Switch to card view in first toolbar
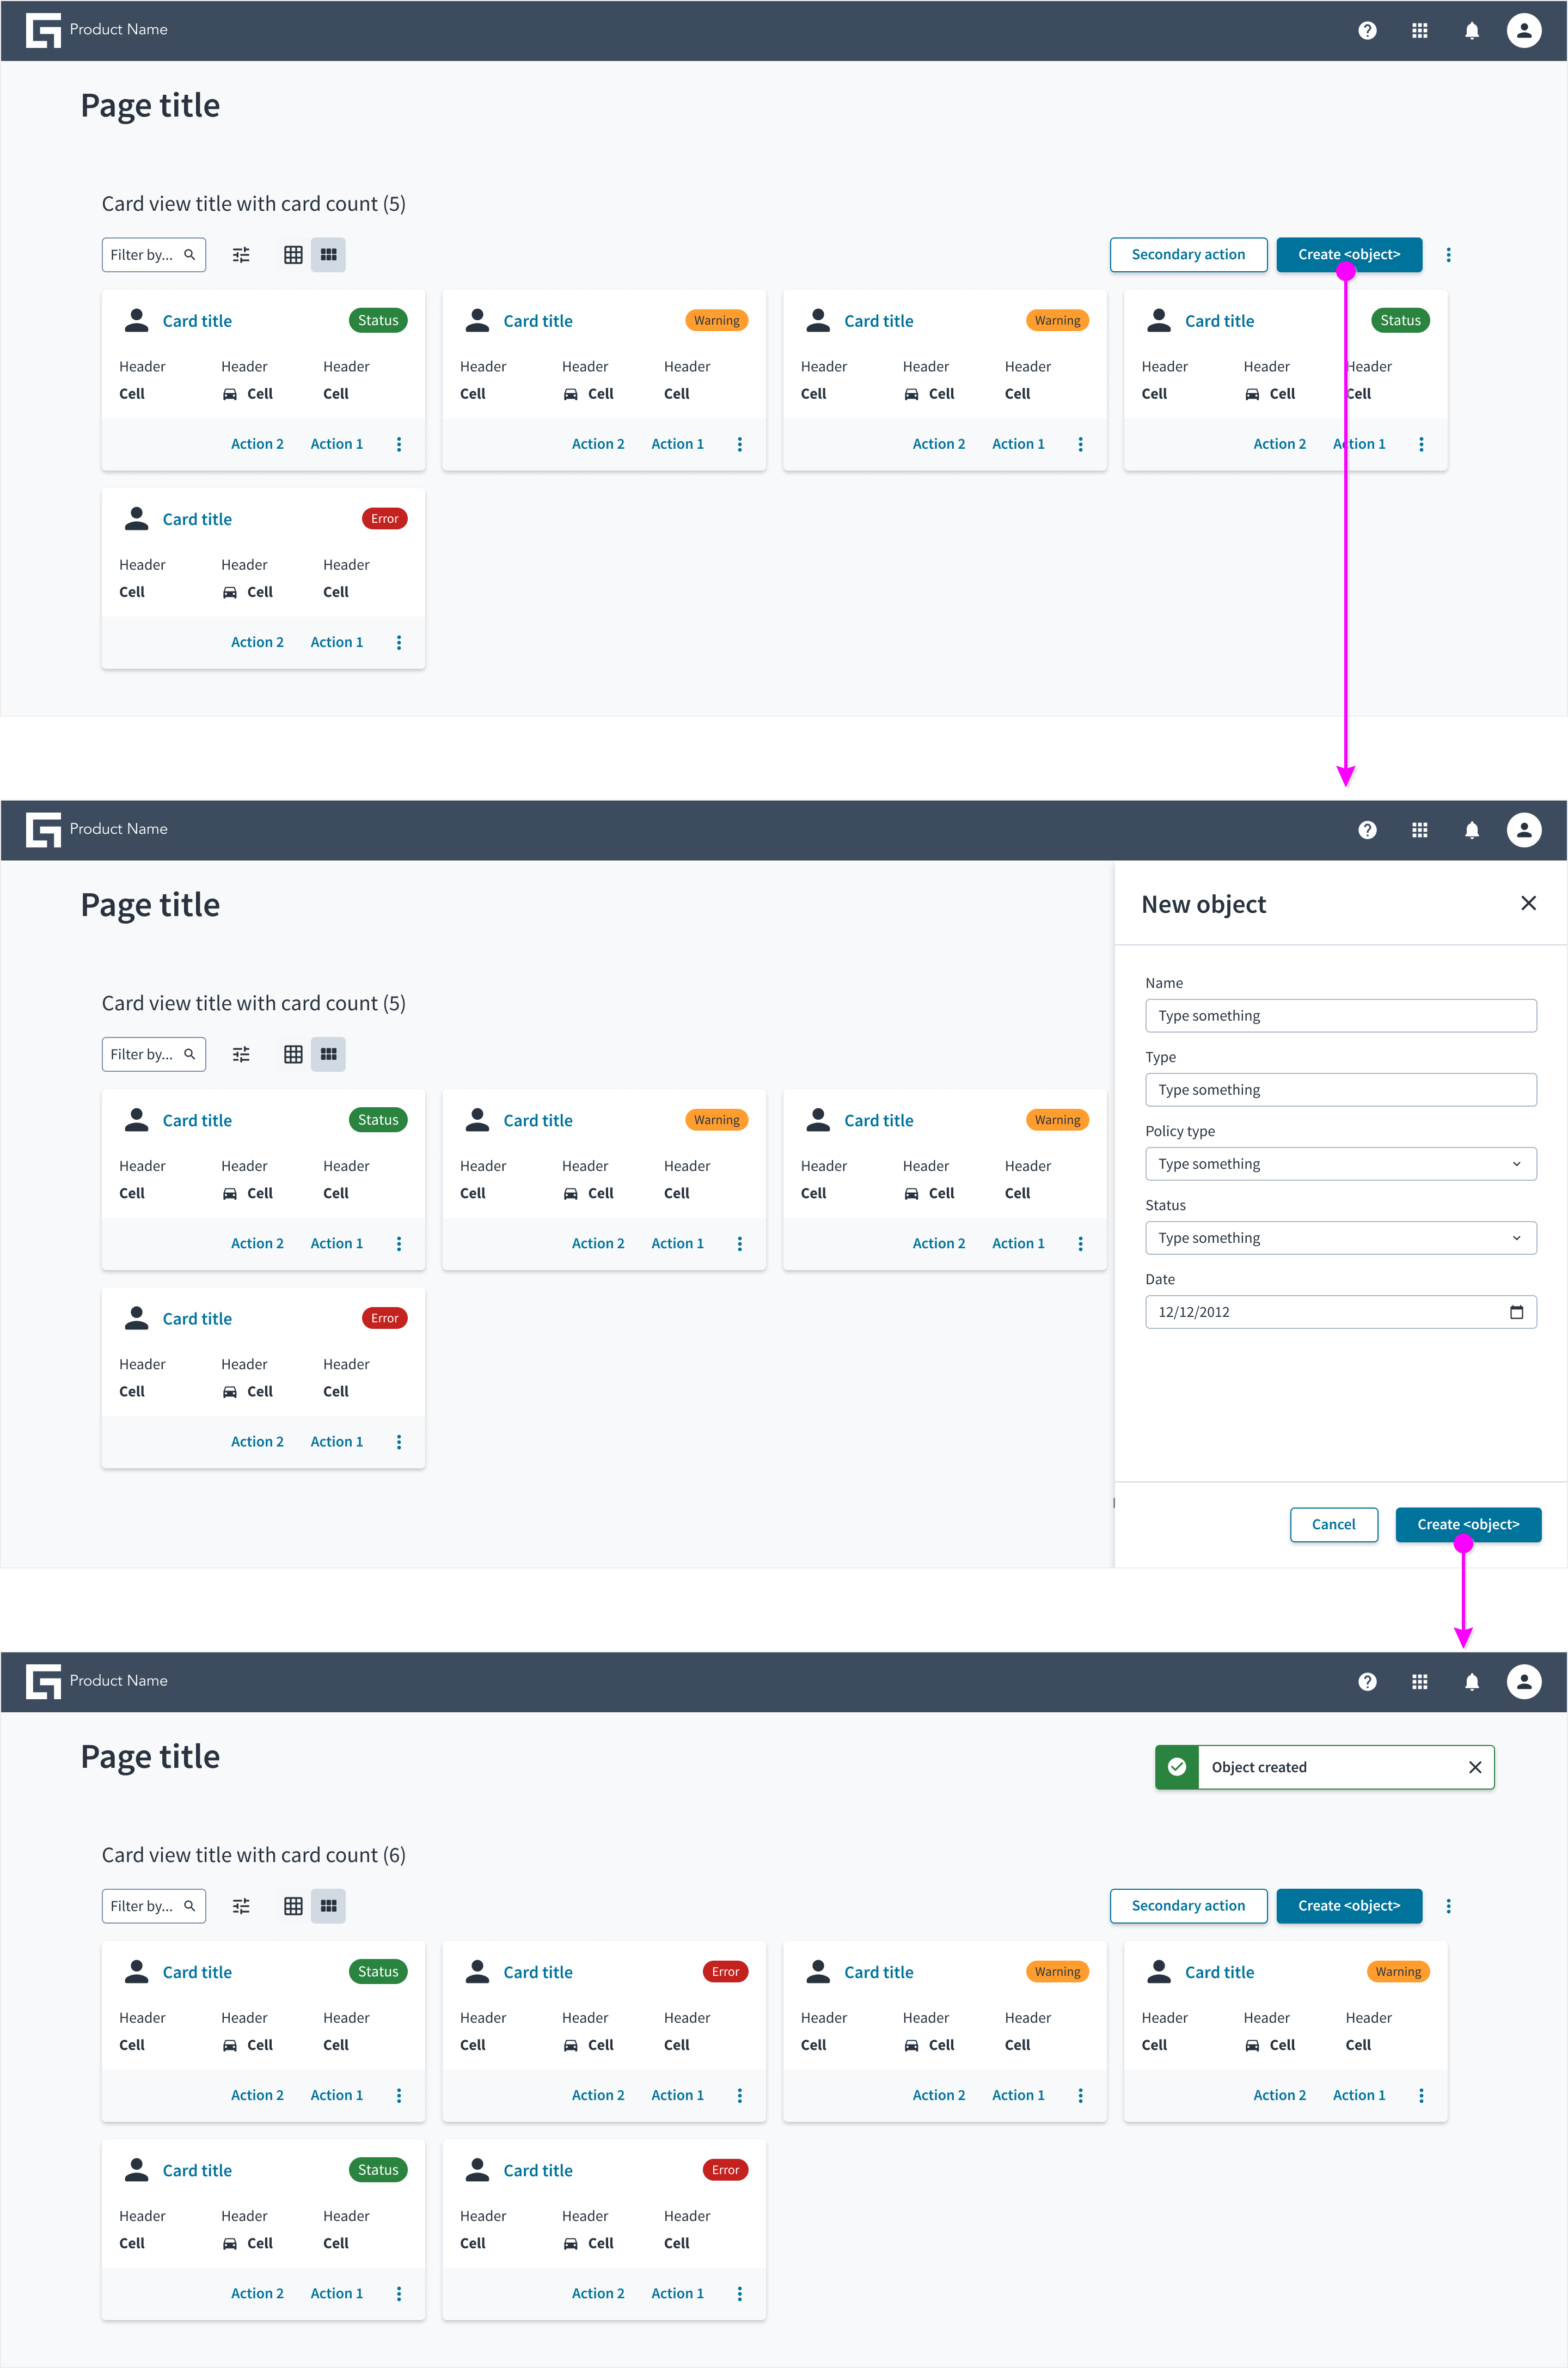 pyautogui.click(x=328, y=255)
